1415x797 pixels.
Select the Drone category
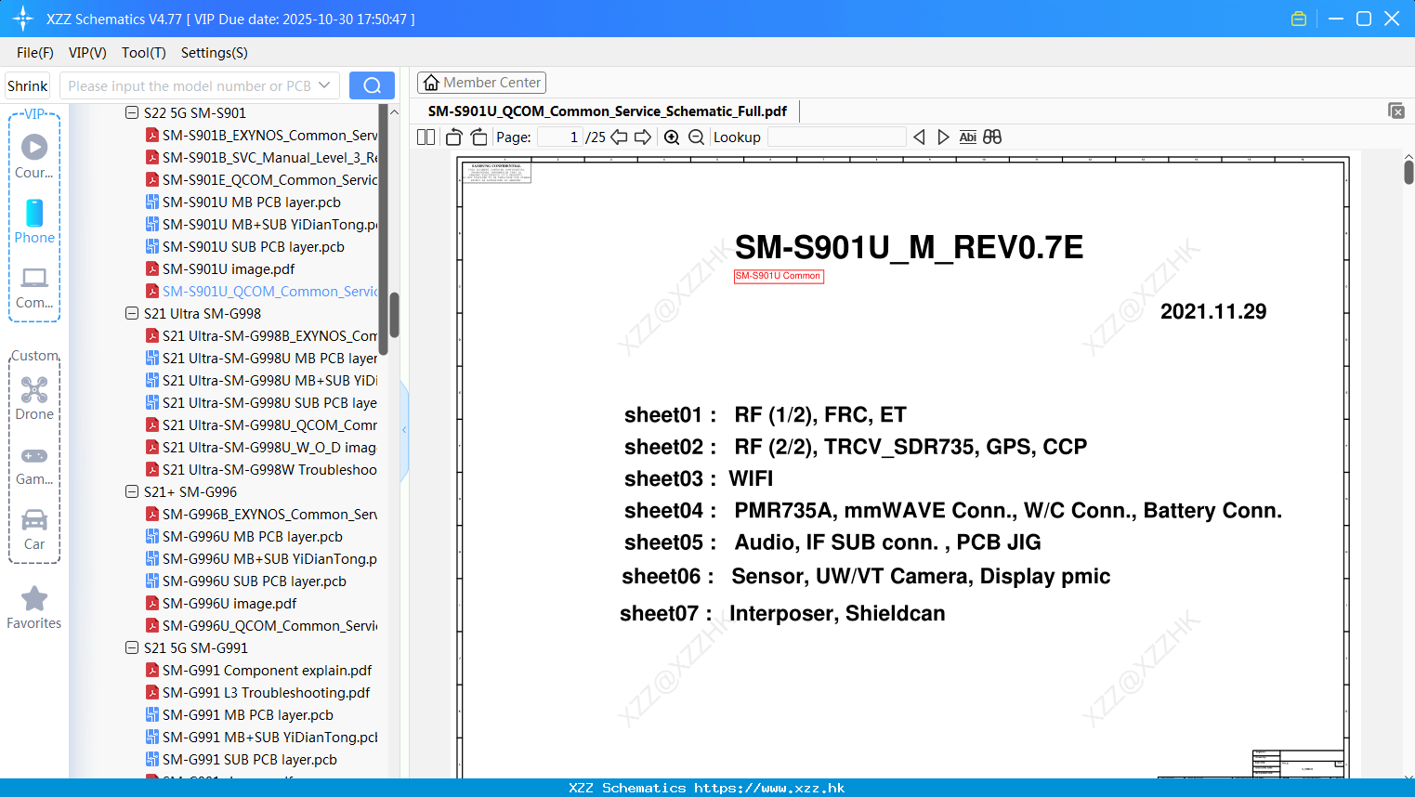point(34,398)
